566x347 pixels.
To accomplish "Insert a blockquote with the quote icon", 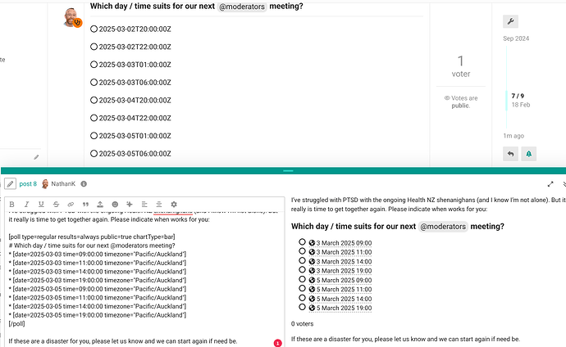I will 85,204.
